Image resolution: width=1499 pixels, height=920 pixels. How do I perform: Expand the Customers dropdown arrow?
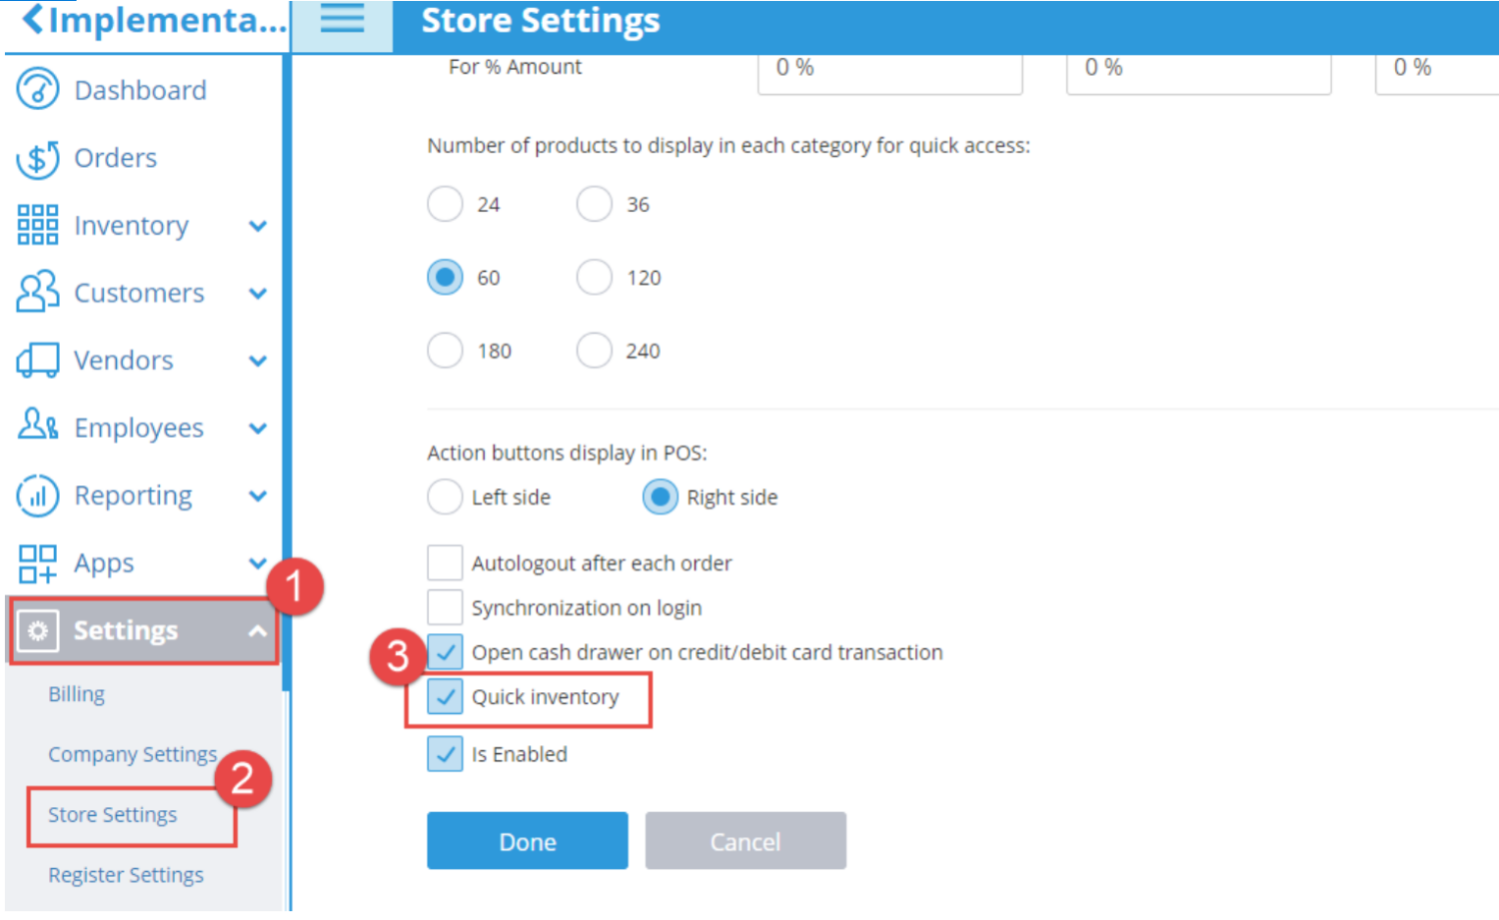tap(258, 293)
